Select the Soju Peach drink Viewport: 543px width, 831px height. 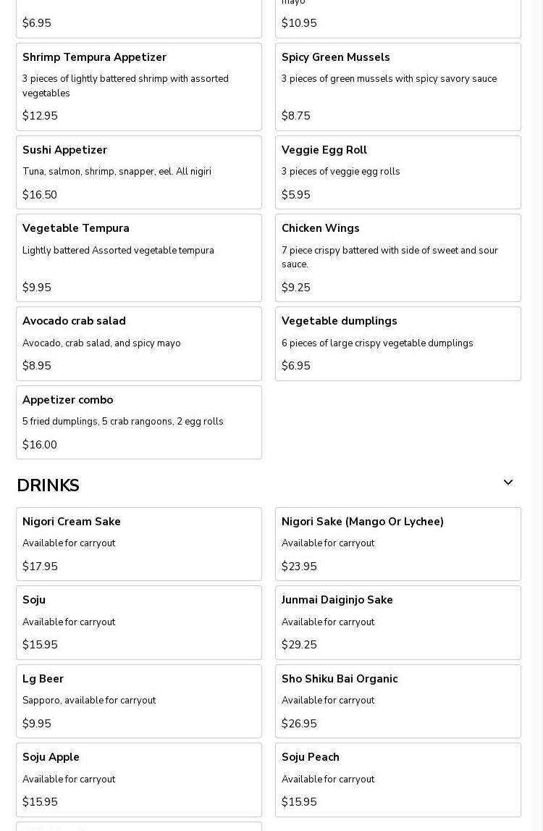pyautogui.click(x=397, y=780)
